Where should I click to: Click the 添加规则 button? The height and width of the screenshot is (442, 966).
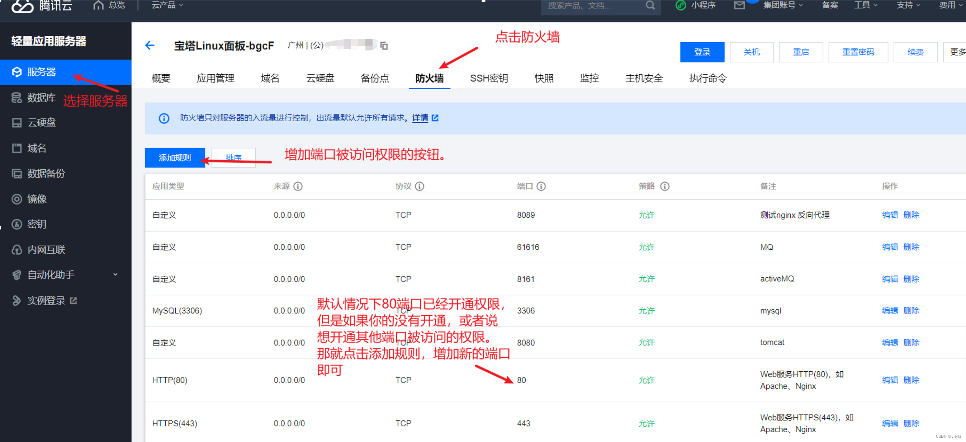175,157
